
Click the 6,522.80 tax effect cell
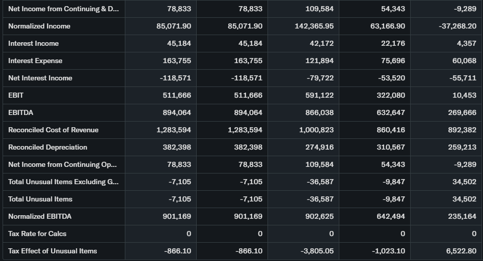[x=461, y=251]
